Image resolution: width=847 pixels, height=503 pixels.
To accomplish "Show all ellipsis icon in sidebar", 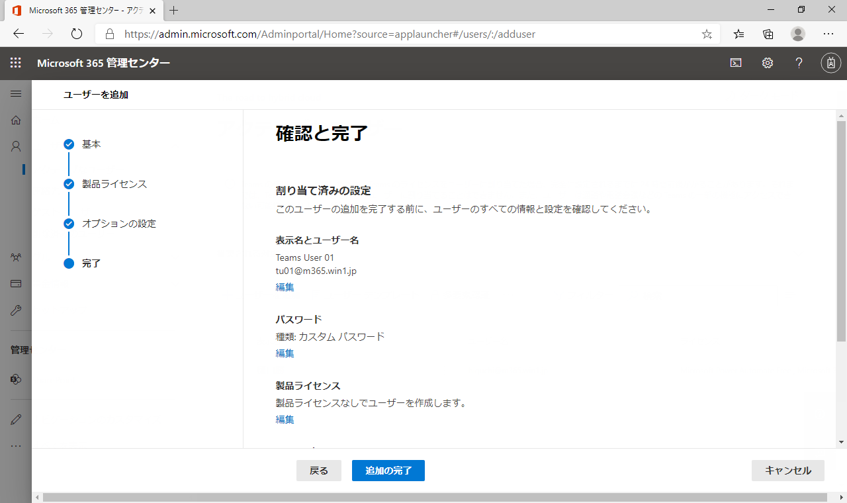I will [x=16, y=445].
